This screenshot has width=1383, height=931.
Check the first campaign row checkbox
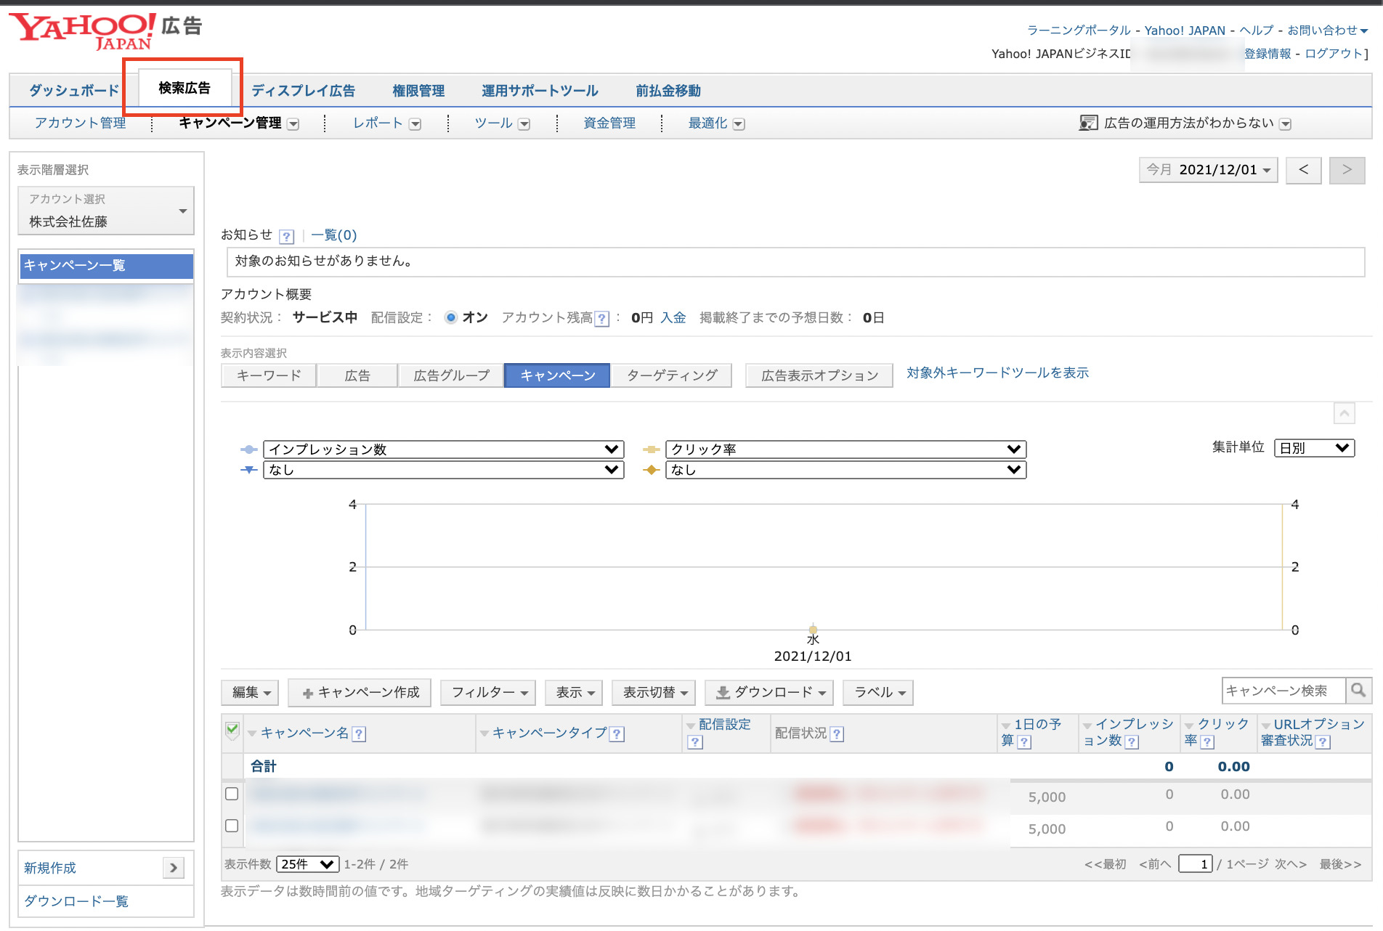point(232,794)
